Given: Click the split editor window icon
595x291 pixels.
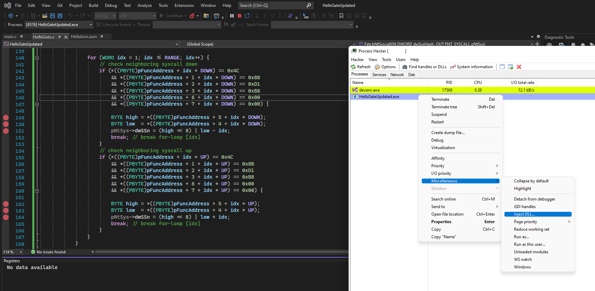Looking at the screenshot, I should (x=537, y=44).
